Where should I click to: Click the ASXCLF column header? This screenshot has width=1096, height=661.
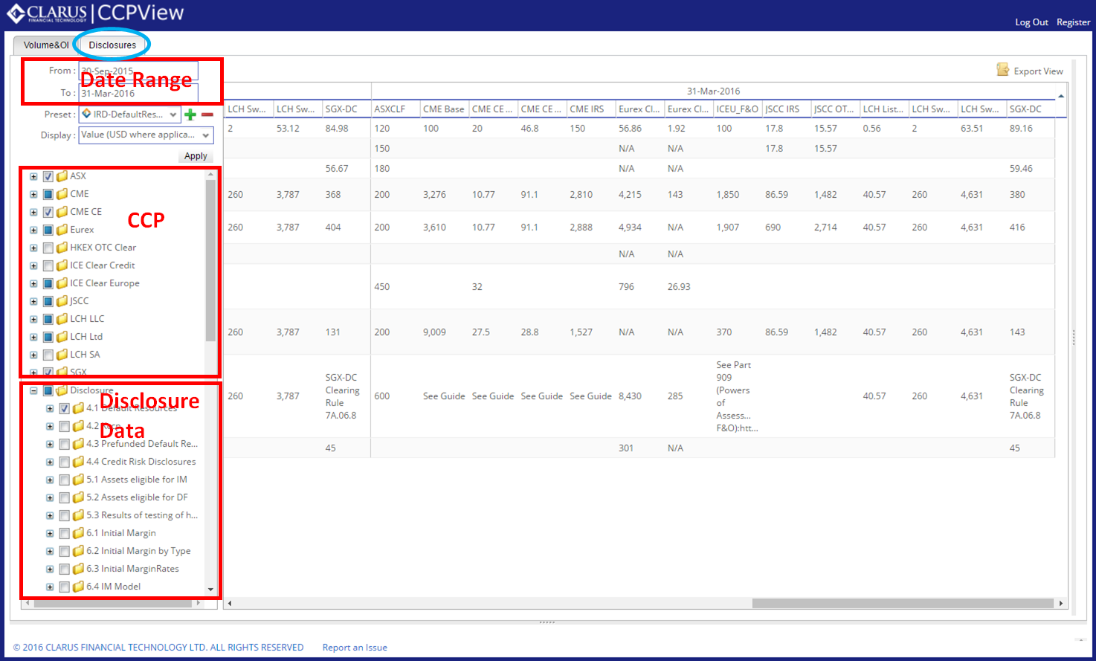395,109
